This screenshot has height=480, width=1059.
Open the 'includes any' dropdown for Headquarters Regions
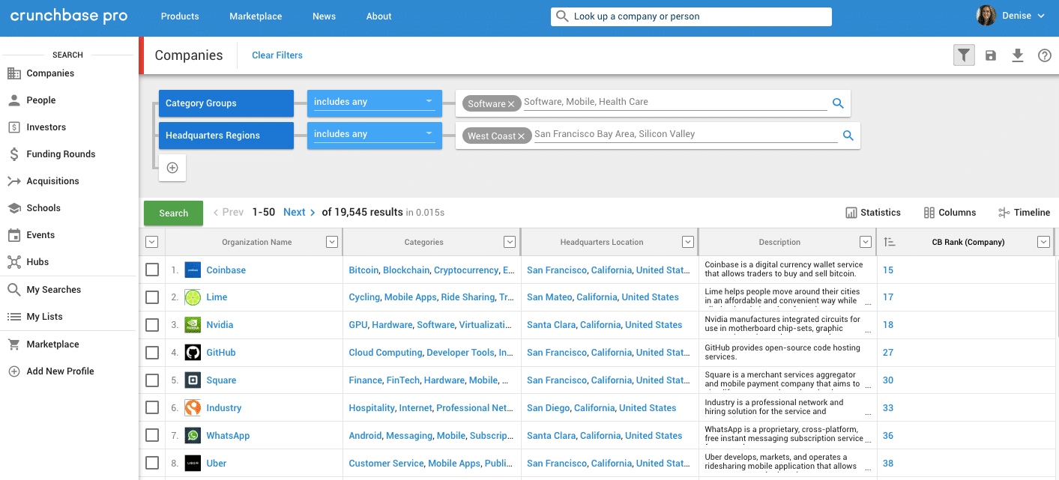coord(373,135)
